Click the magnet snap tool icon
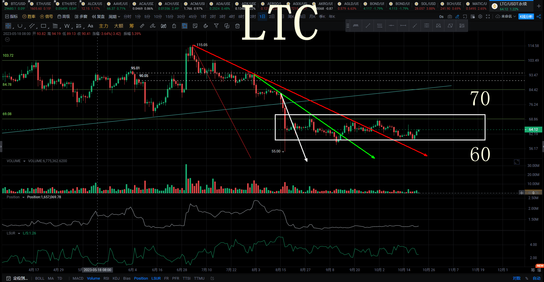544x282 pixels. click(x=205, y=26)
